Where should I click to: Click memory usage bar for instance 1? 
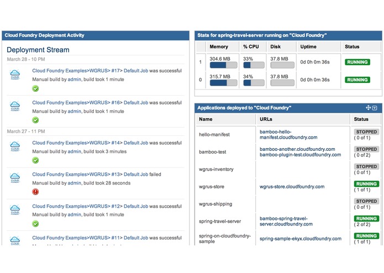pos(223,65)
